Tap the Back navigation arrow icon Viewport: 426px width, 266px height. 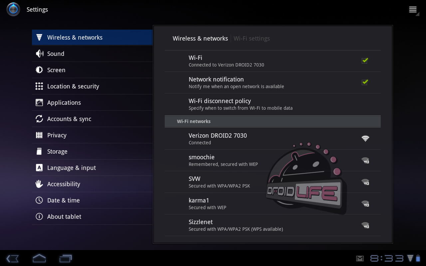click(x=12, y=258)
